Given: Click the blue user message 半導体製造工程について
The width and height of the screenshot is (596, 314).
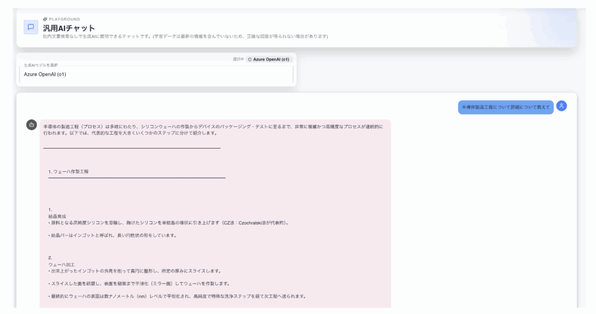Looking at the screenshot, I should (505, 107).
